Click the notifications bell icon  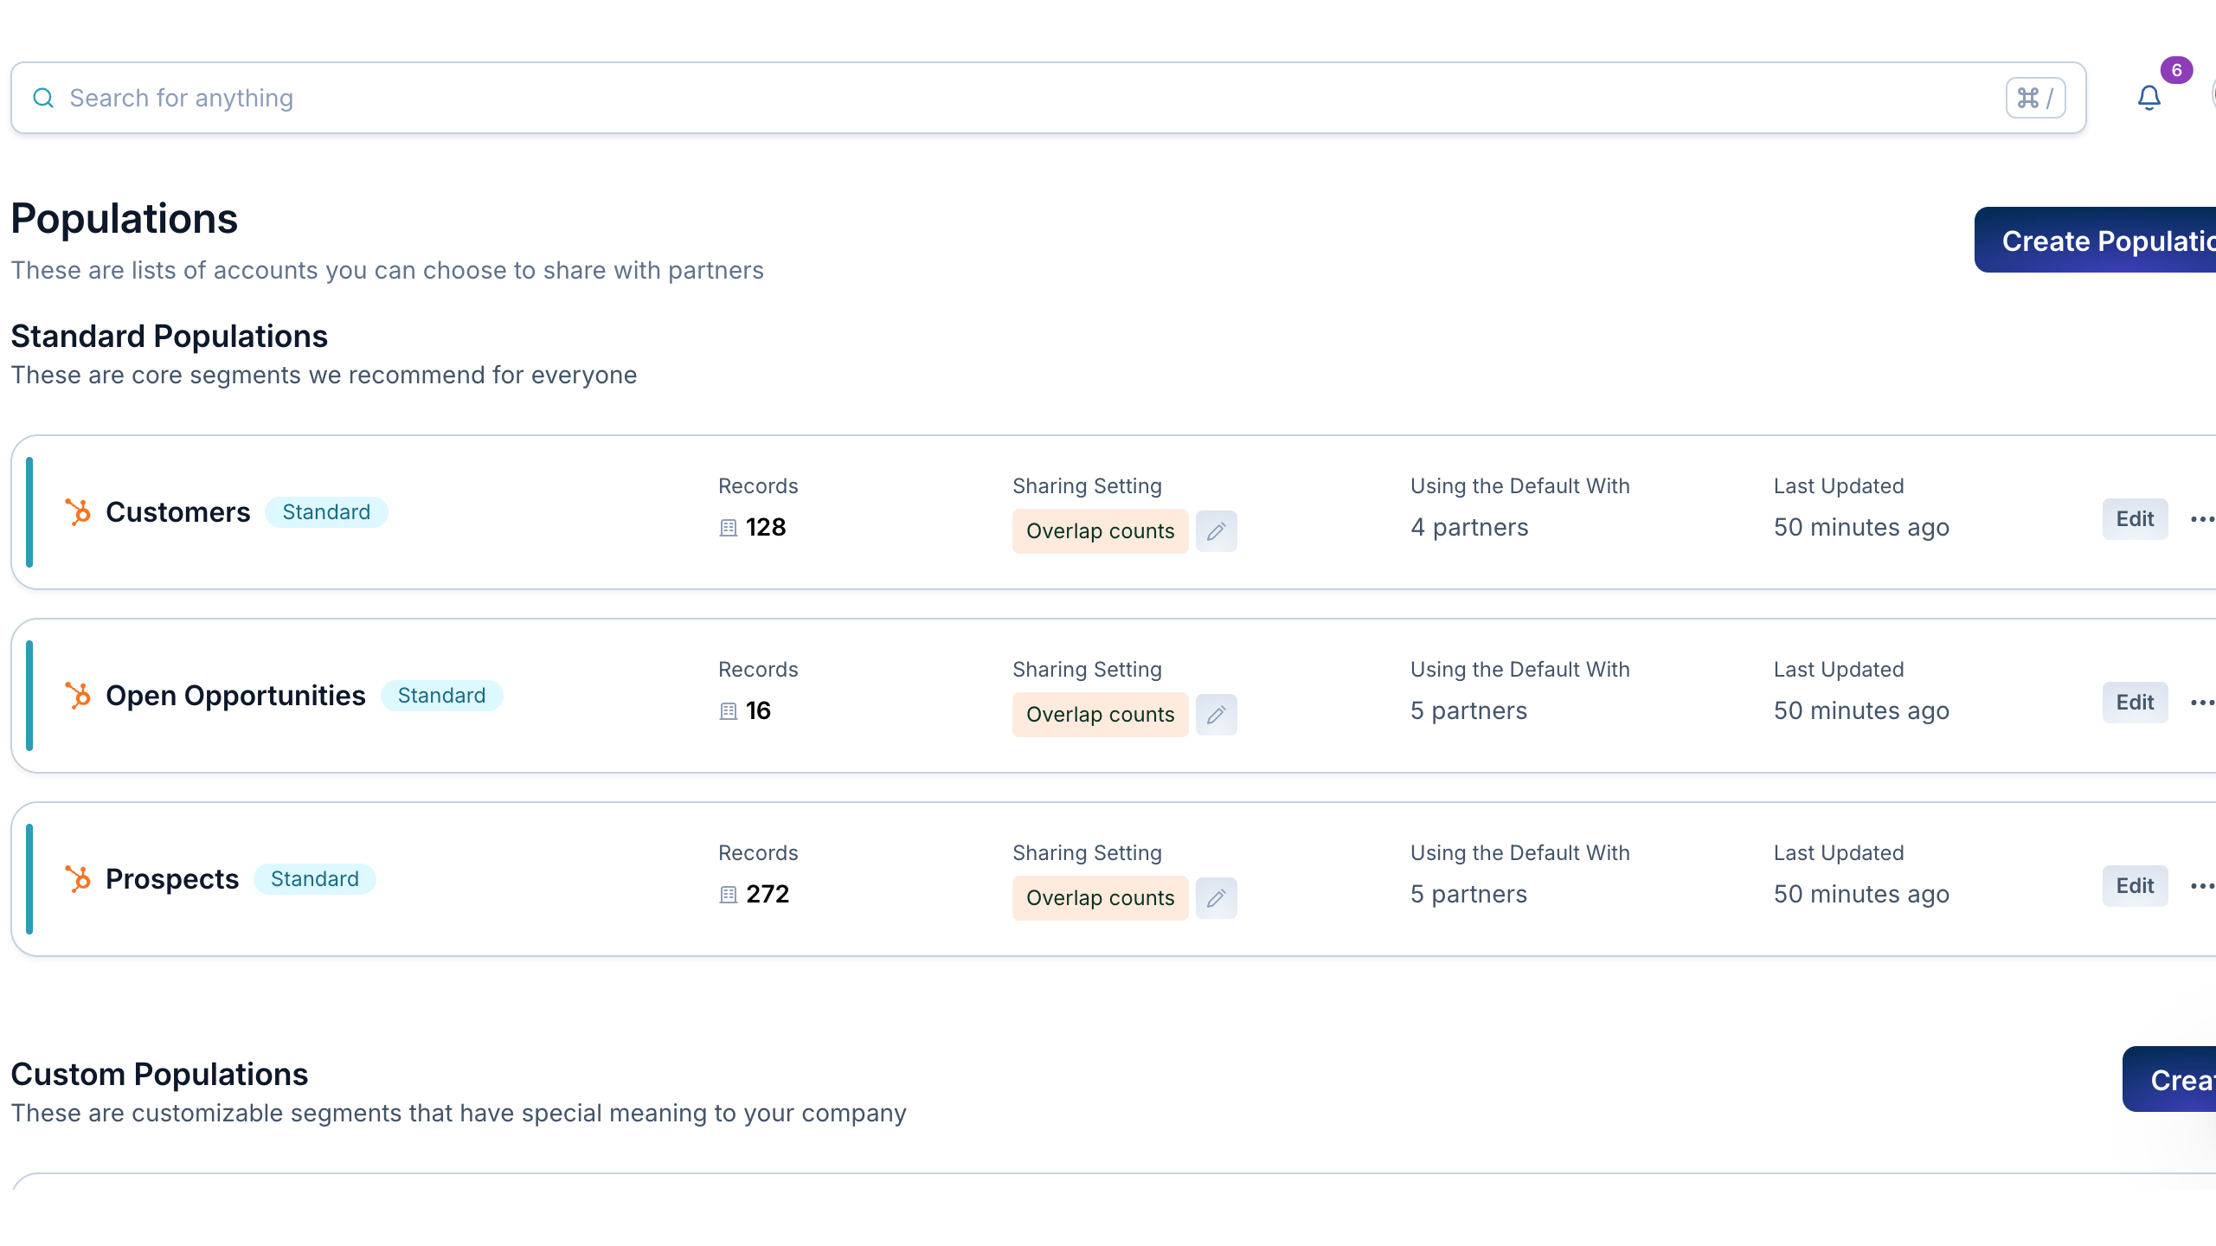pyautogui.click(x=2149, y=98)
